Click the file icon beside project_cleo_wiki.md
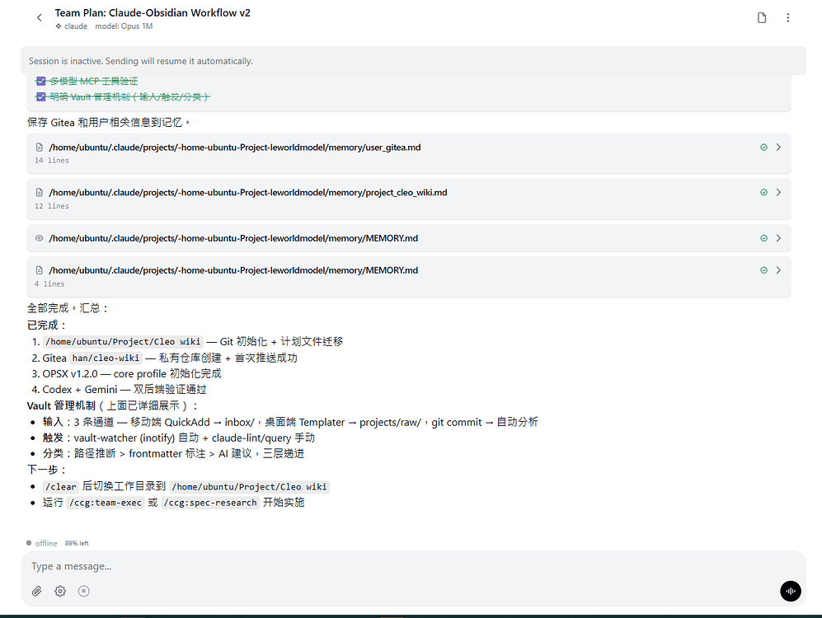The image size is (822, 618). click(x=40, y=193)
